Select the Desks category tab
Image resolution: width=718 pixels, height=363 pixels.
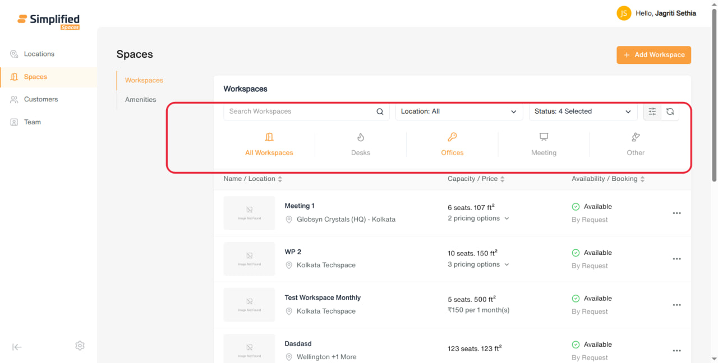pos(361,145)
